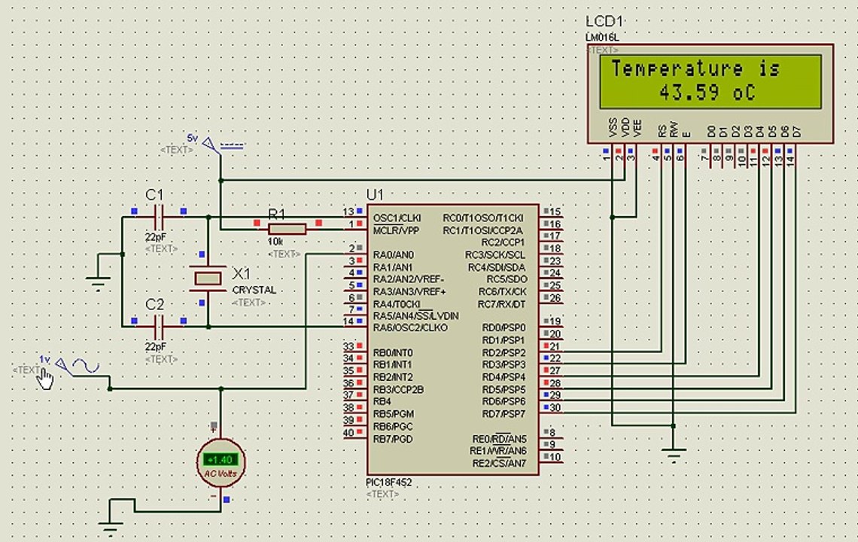This screenshot has width=858, height=542.
Task: Click the 'Temperature is' LCD text
Action: [x=695, y=69]
